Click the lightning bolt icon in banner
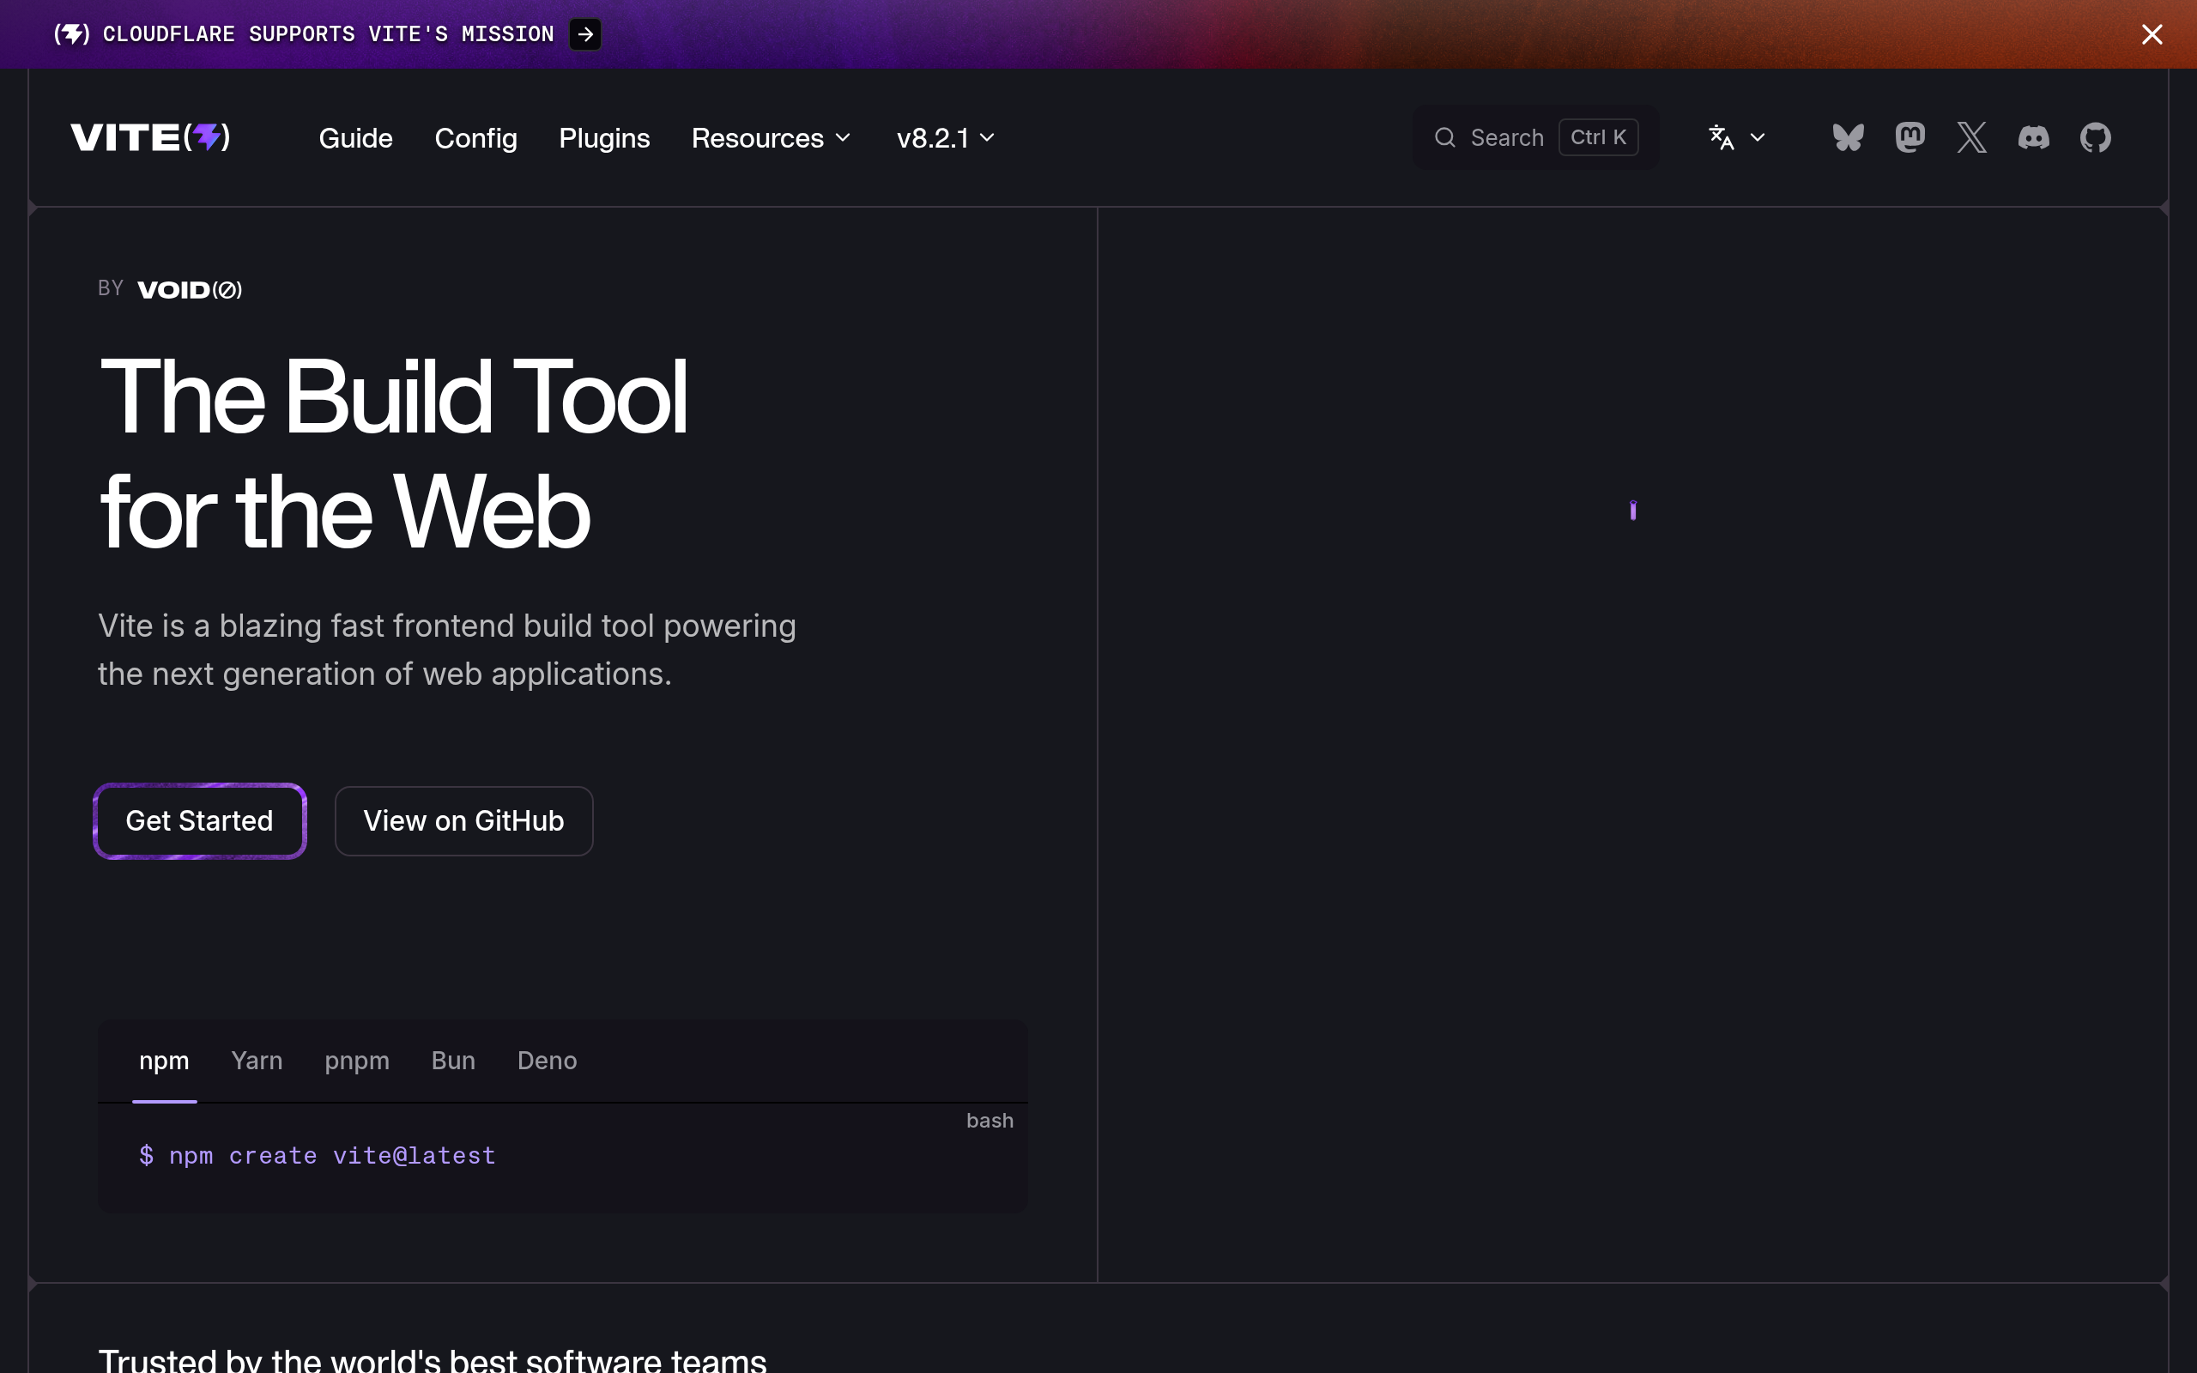This screenshot has height=1373, width=2197. pos(72,34)
